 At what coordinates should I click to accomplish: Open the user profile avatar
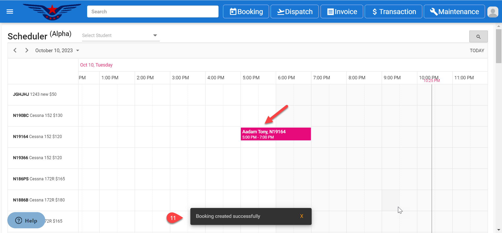tap(493, 12)
